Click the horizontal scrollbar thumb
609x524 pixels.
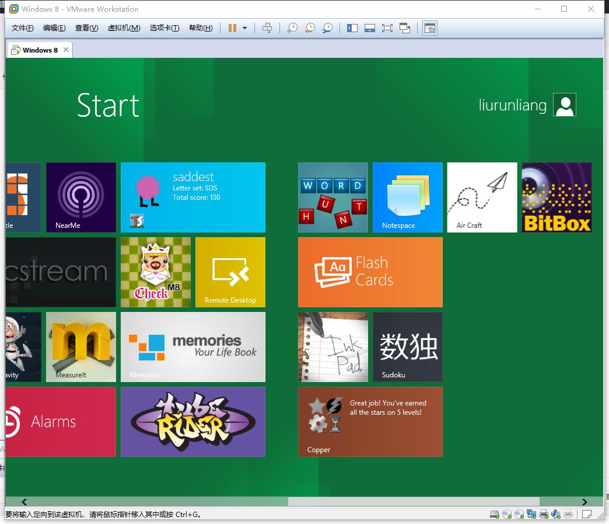(414, 502)
